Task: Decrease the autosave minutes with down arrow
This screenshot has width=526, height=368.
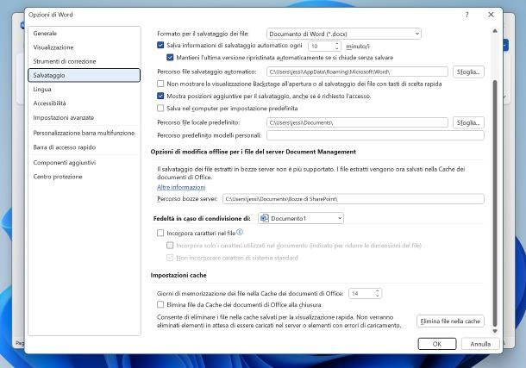Action: tap(337, 48)
